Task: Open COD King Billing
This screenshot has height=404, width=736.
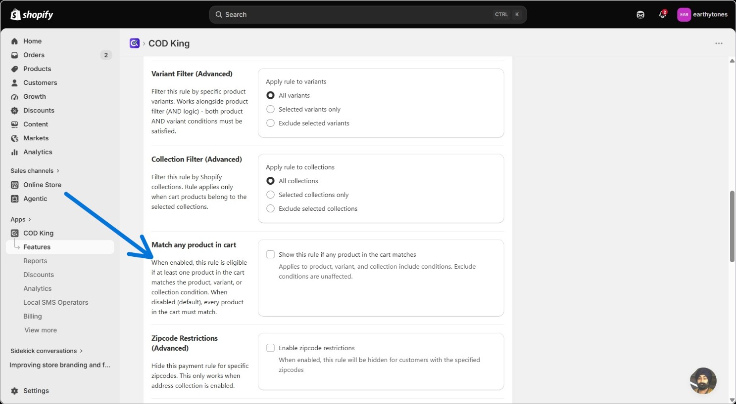Action: coord(33,316)
